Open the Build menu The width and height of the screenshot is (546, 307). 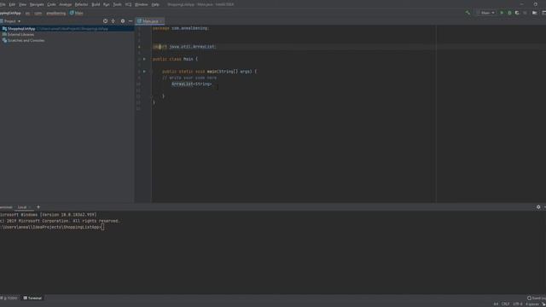click(96, 4)
